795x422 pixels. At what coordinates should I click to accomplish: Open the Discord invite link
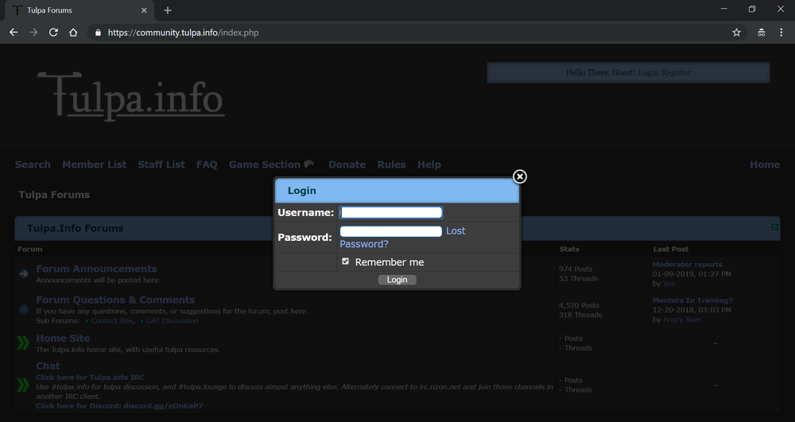120,406
